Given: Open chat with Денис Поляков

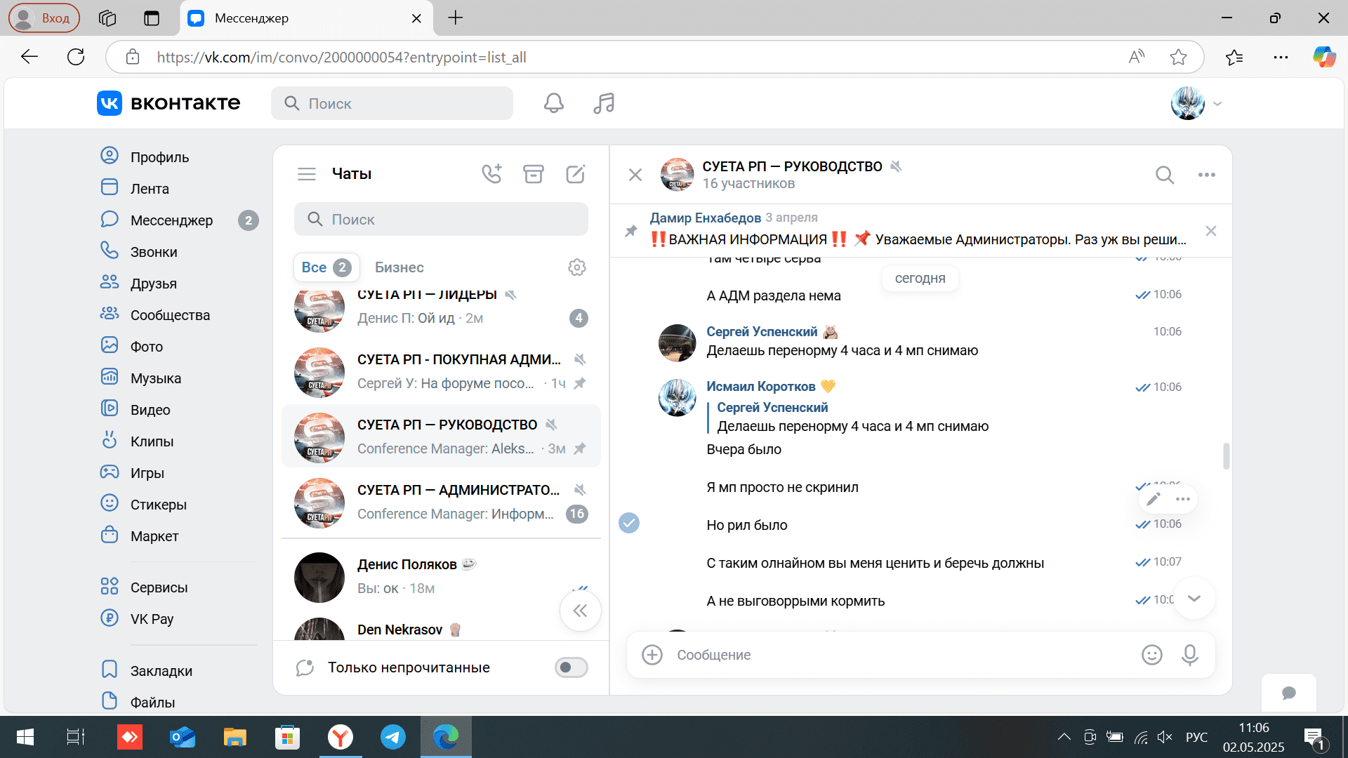Looking at the screenshot, I should click(441, 577).
